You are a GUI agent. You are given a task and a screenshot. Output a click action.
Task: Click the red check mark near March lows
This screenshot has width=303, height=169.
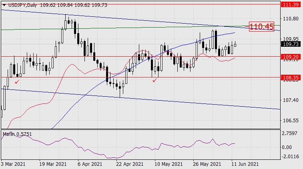[17, 82]
